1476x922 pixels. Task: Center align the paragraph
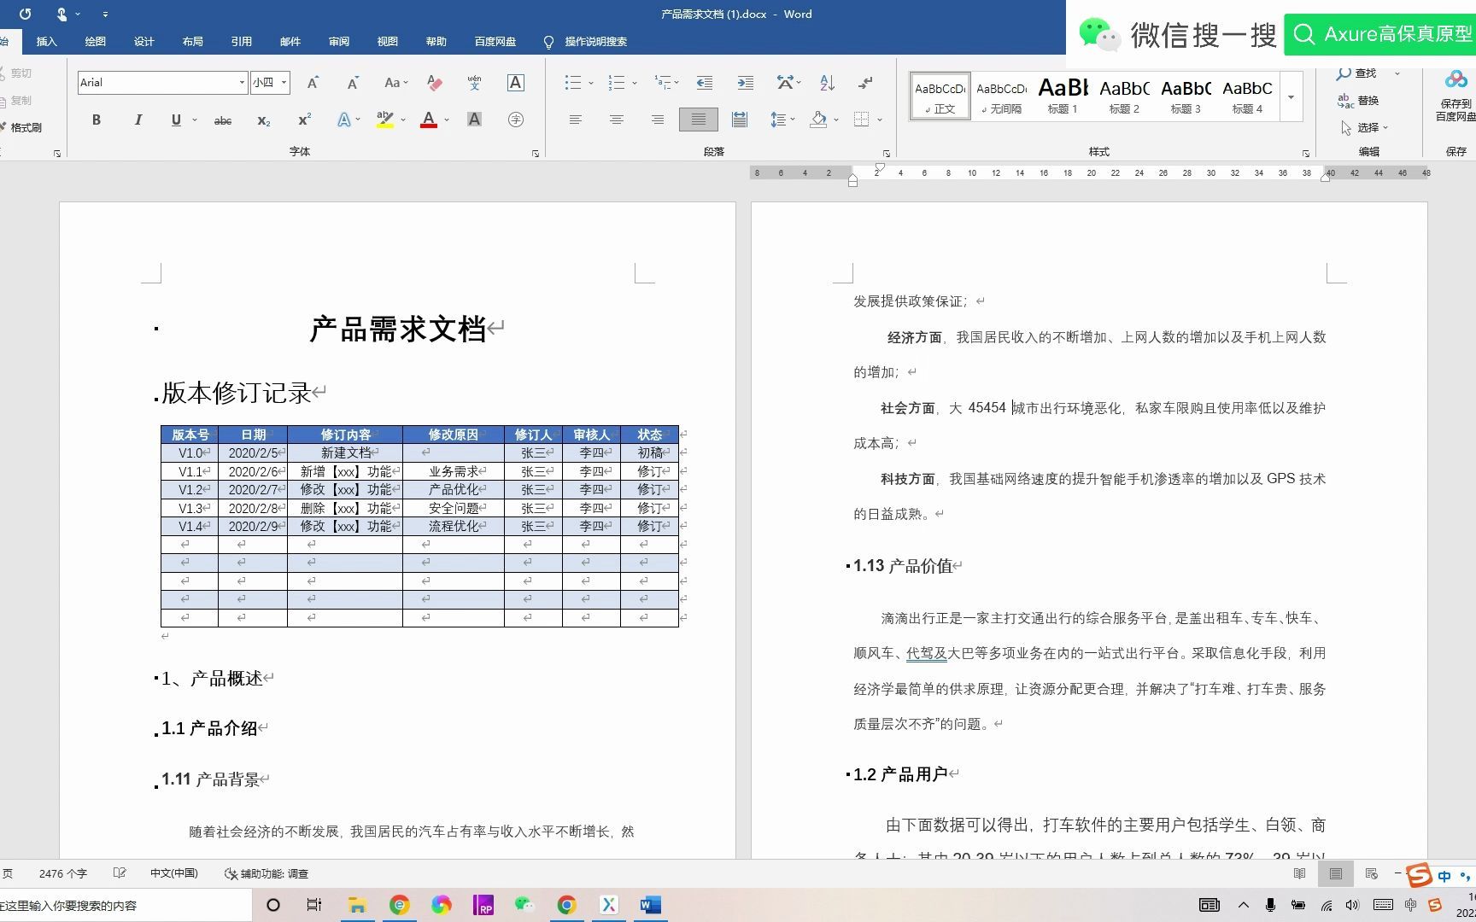coord(617,120)
